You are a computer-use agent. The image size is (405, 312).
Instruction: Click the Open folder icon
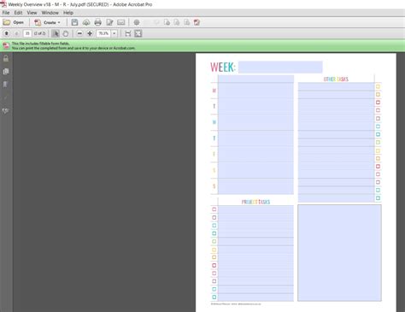click(7, 22)
